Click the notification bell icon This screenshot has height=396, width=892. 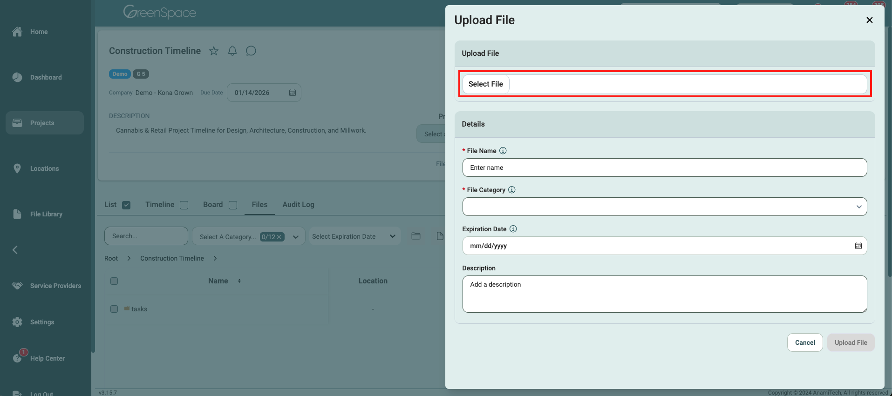pyautogui.click(x=232, y=51)
